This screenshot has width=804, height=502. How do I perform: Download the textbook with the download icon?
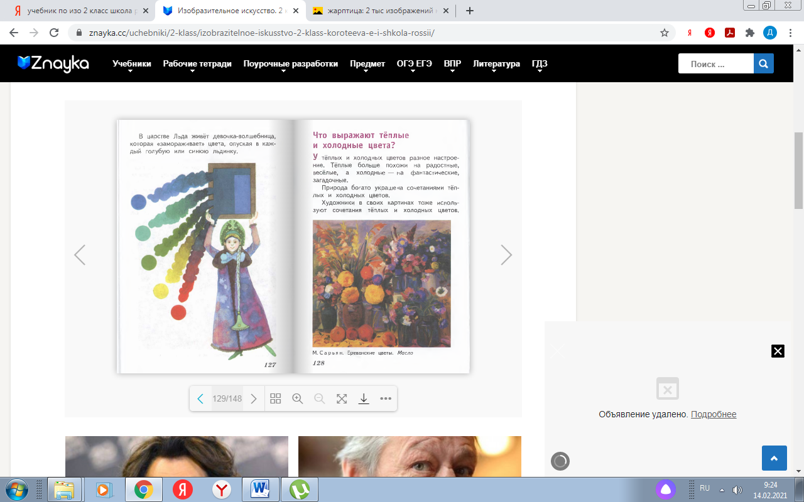(364, 398)
